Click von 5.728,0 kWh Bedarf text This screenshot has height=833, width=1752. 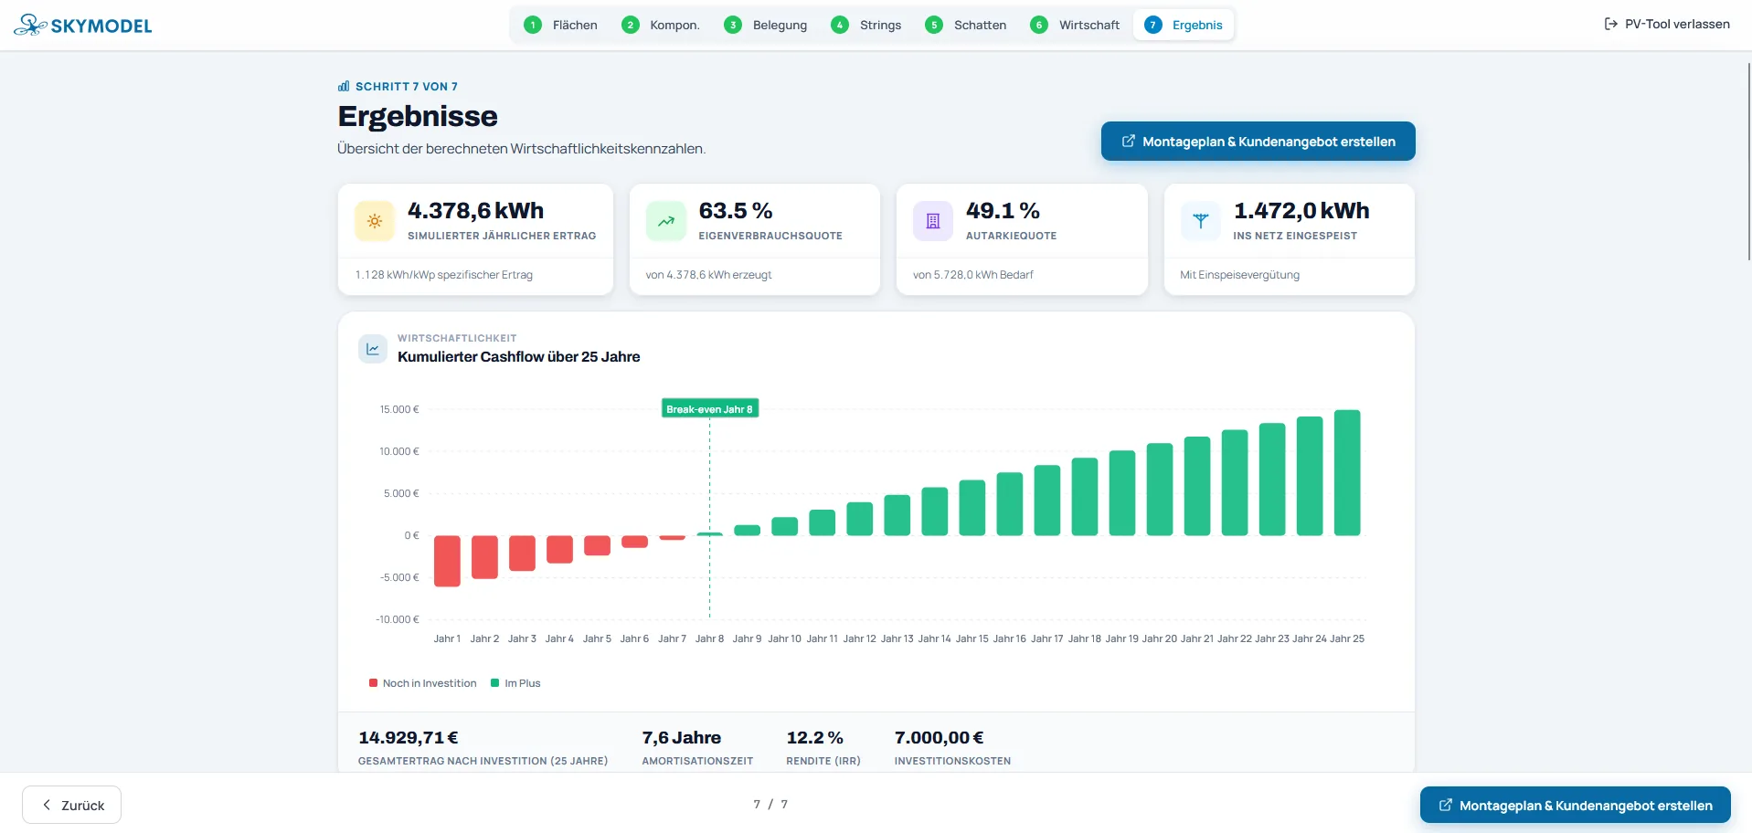[972, 274]
